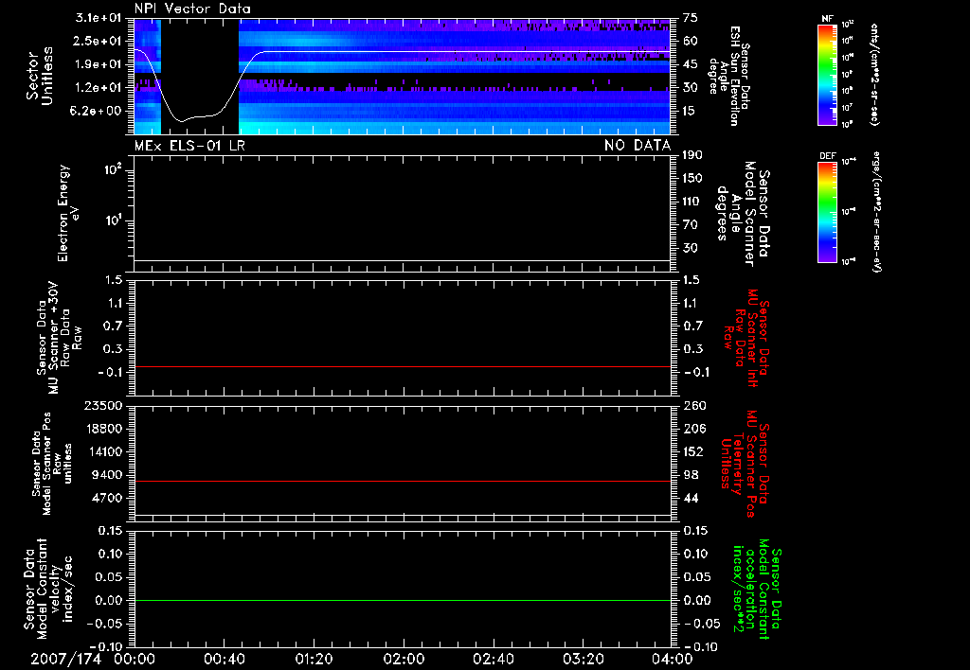Click the 'DEF' label above the color bar

click(x=827, y=156)
